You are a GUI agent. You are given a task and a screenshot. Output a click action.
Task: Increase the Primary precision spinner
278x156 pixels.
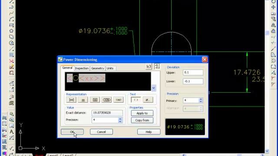[201, 99]
